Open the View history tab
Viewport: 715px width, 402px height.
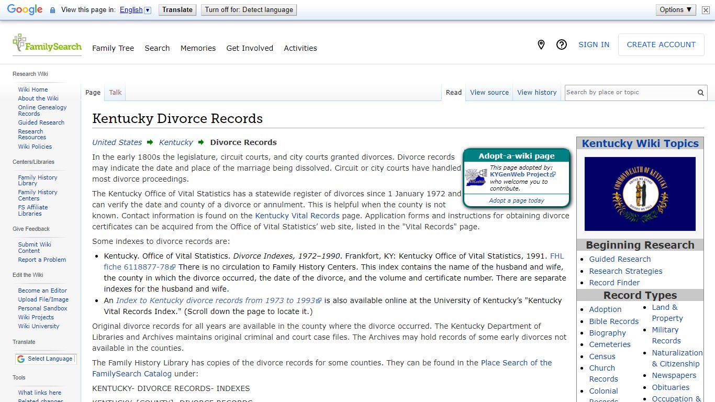point(537,93)
